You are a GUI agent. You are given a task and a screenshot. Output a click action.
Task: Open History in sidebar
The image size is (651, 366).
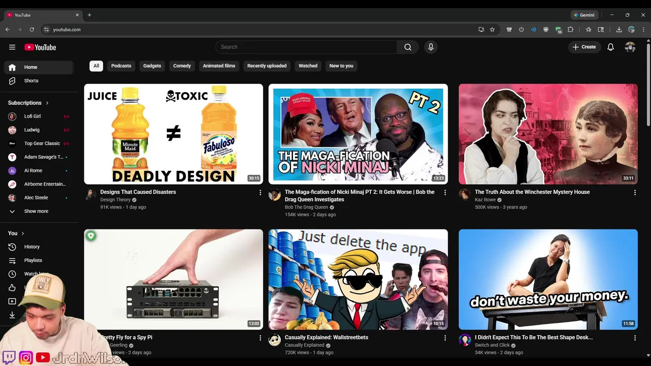(39, 247)
